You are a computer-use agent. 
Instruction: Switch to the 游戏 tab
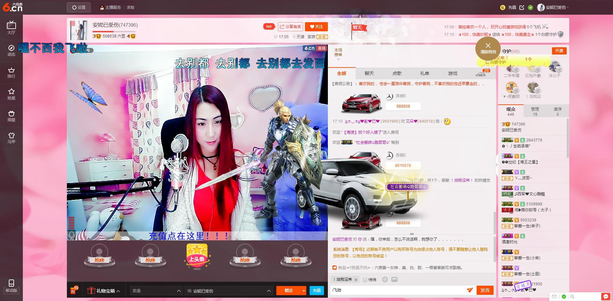coord(453,73)
